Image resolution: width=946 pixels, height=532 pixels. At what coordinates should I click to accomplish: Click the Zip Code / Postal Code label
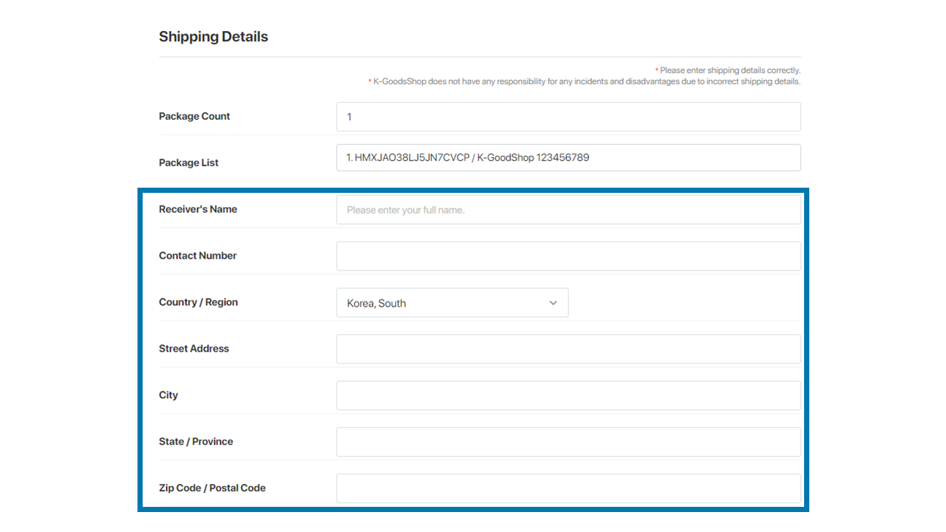click(212, 488)
